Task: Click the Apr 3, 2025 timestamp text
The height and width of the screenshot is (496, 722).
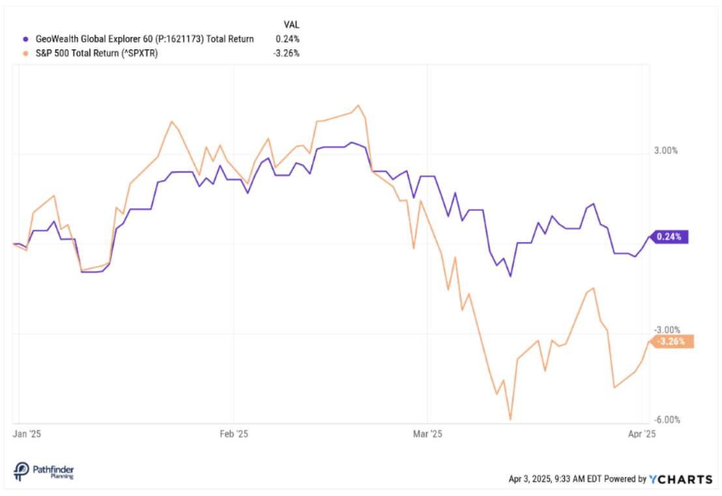Action: (555, 479)
